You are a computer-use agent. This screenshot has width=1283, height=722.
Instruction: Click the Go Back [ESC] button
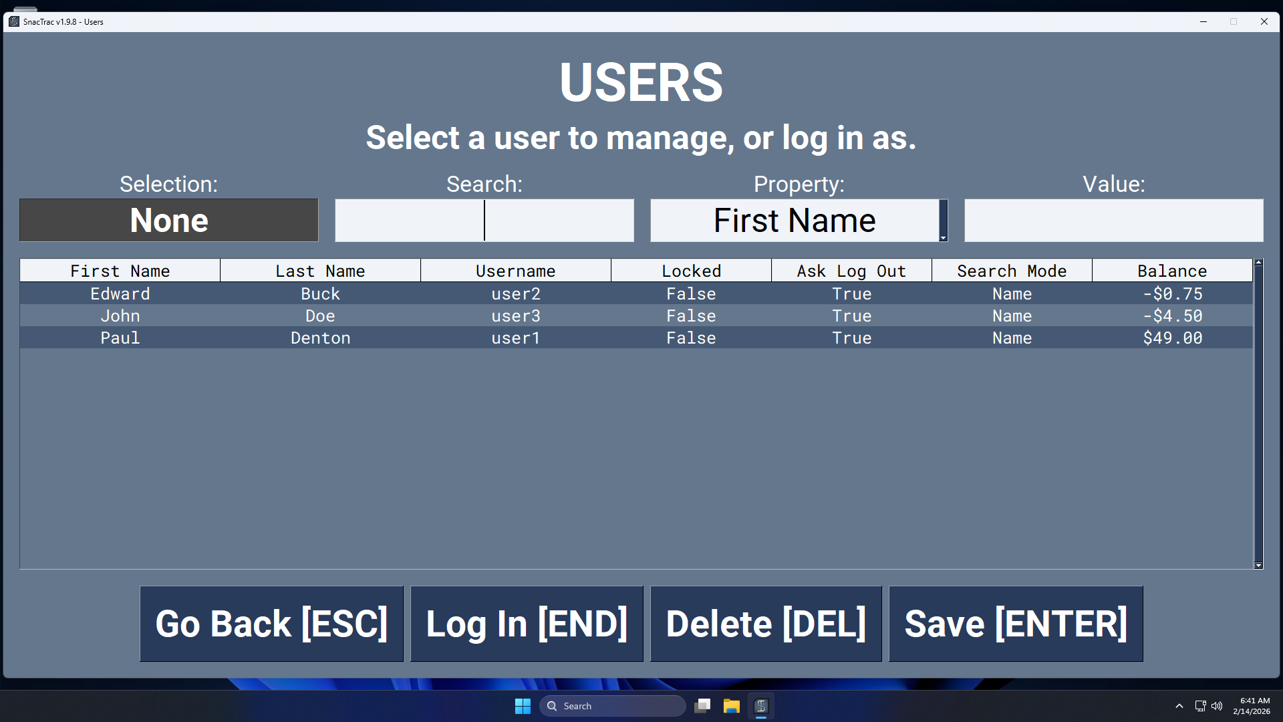[x=271, y=624]
